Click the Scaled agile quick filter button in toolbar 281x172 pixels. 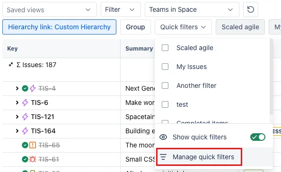240,27
